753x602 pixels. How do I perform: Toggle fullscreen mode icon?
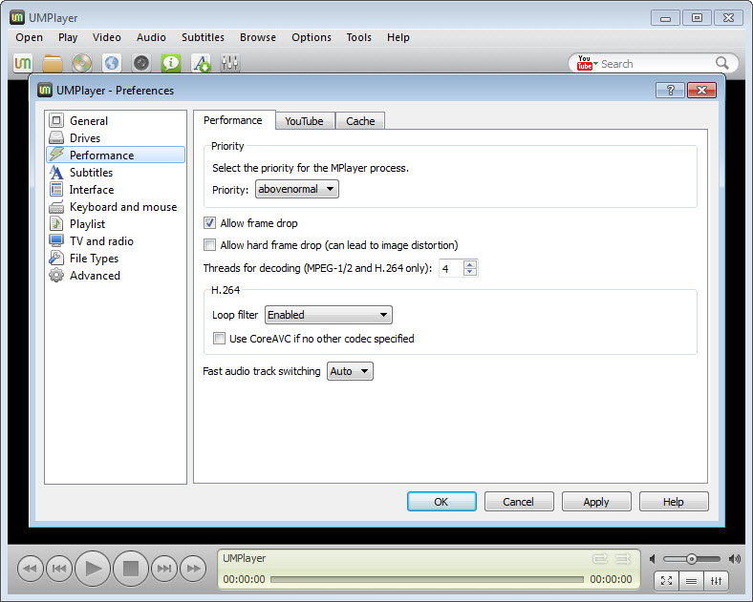click(667, 581)
